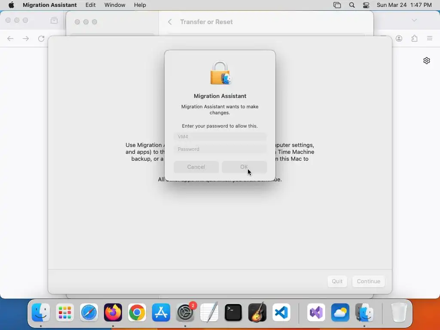Open the browser extensions puzzle icon

tap(415, 38)
